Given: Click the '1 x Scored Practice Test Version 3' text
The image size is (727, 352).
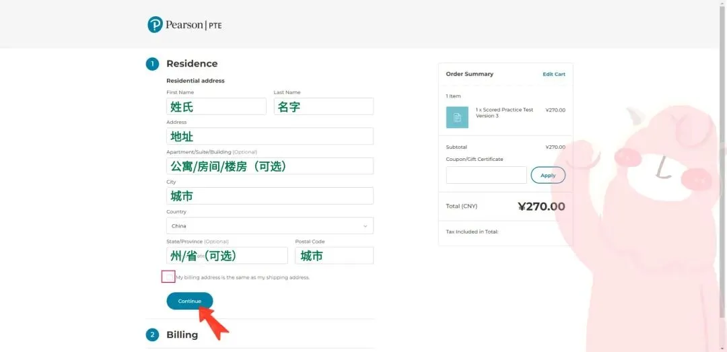Looking at the screenshot, I should pyautogui.click(x=504, y=112).
